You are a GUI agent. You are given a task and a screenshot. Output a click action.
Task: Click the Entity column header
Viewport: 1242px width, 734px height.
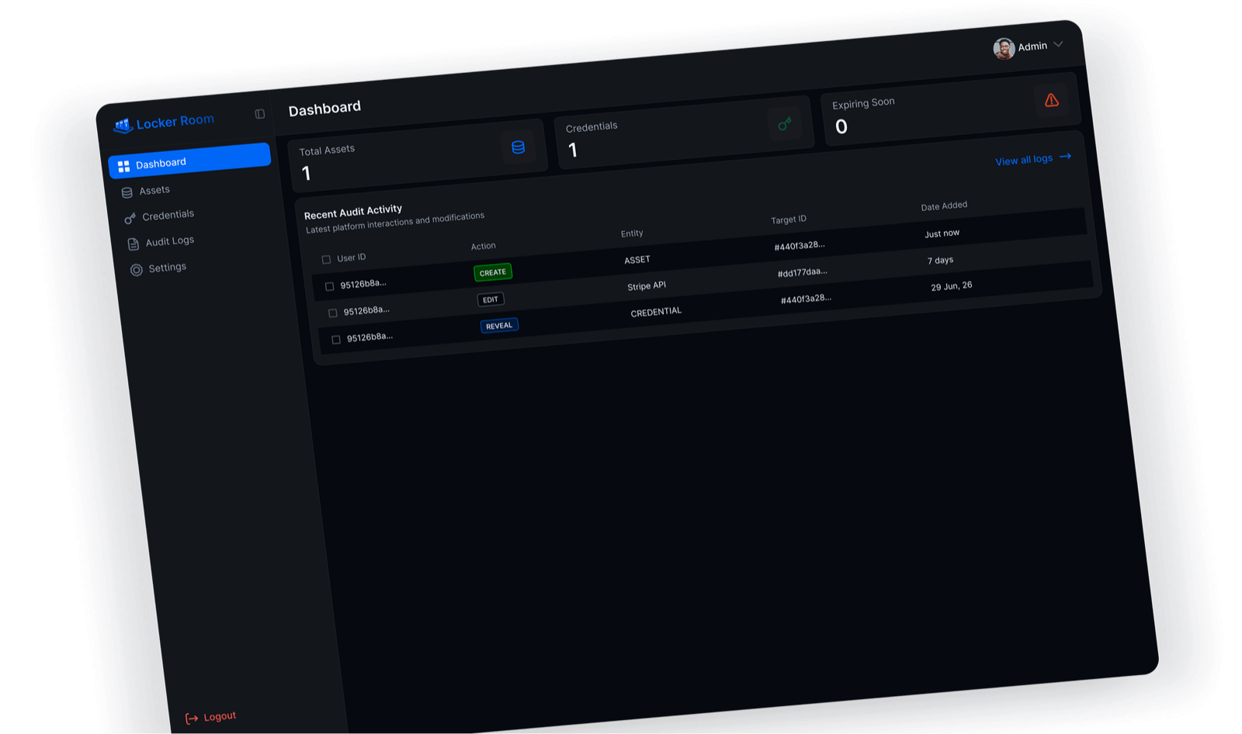632,234
